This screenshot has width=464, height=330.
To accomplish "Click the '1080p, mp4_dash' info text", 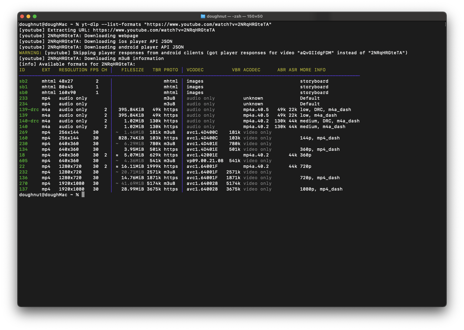I will coord(321,189).
